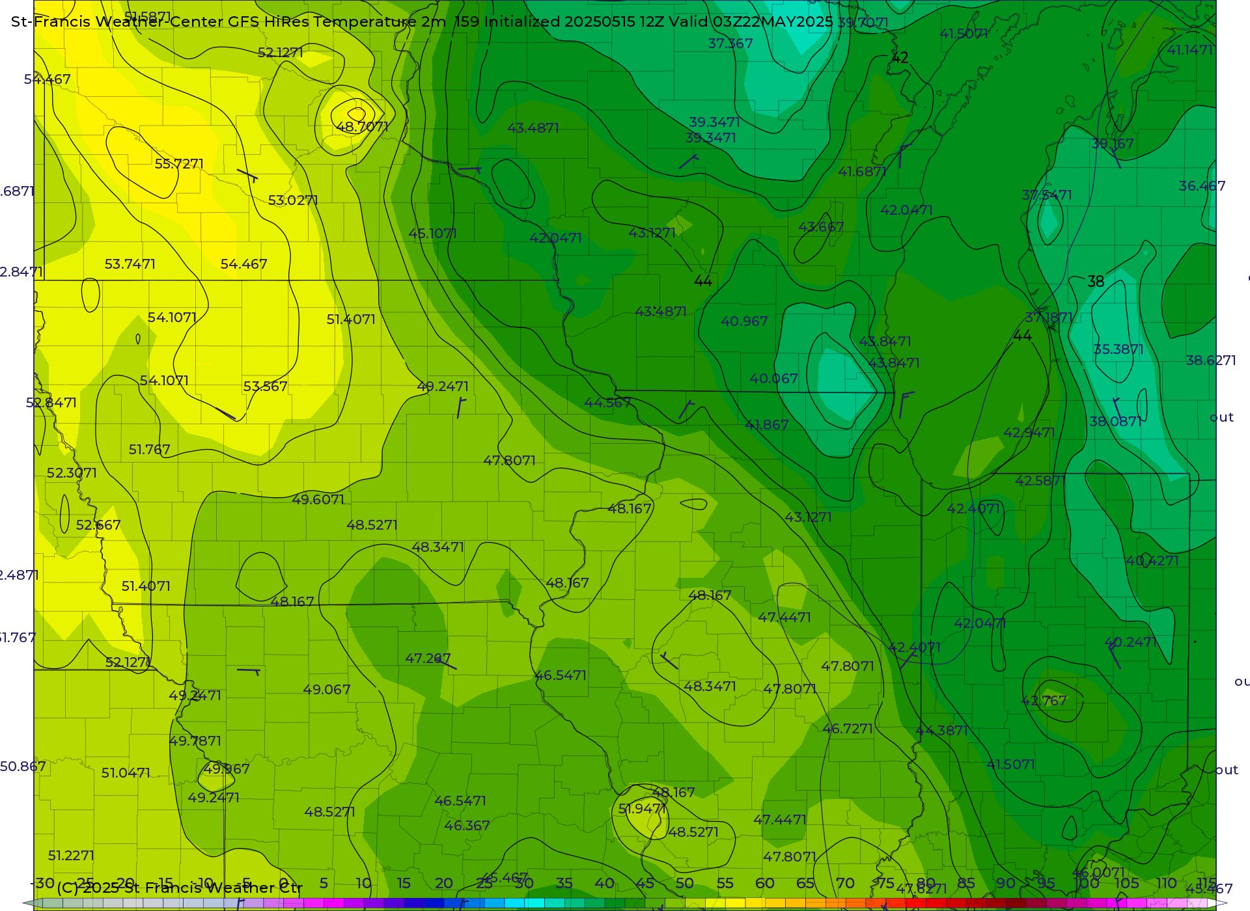Select the 43.667 temperature label
This screenshot has height=911, width=1250.
821,227
